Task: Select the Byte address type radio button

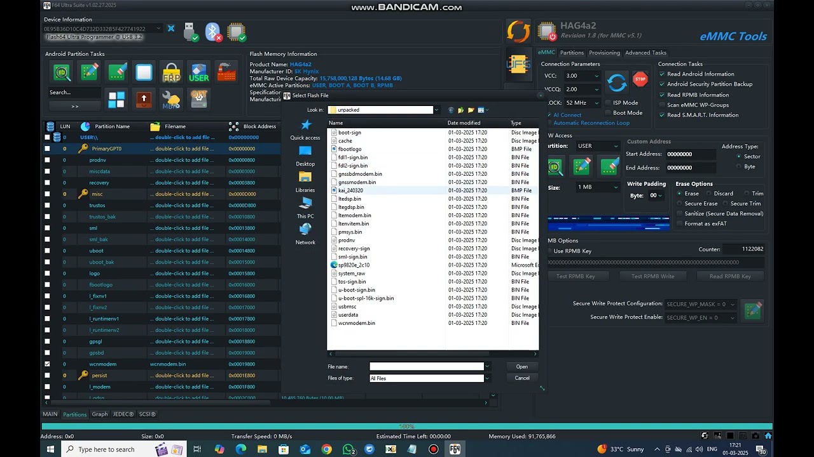Action: coord(738,167)
